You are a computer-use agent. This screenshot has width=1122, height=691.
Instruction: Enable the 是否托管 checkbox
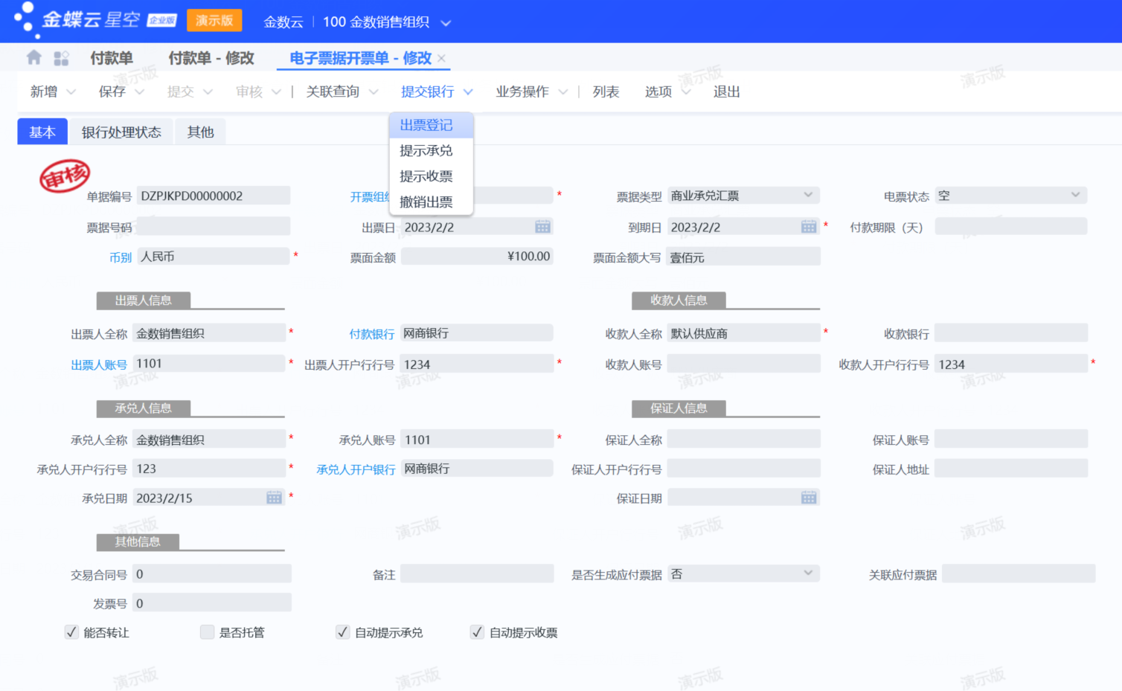pyautogui.click(x=207, y=632)
